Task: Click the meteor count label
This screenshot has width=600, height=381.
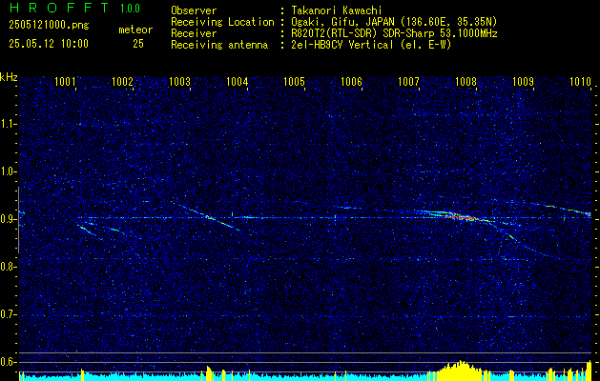Action: point(135,30)
